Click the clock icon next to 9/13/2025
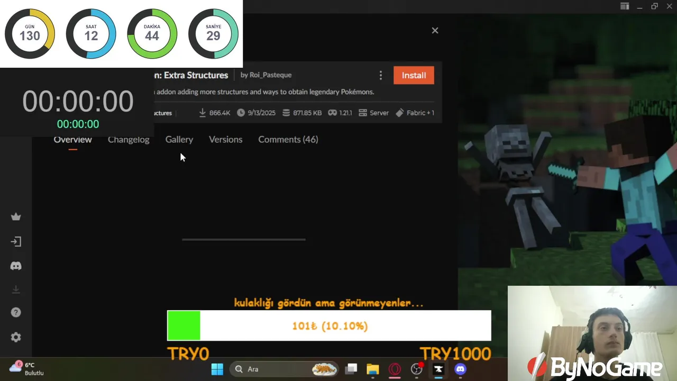 click(241, 113)
